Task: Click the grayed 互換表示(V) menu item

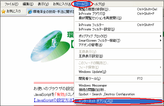Action: (118, 52)
